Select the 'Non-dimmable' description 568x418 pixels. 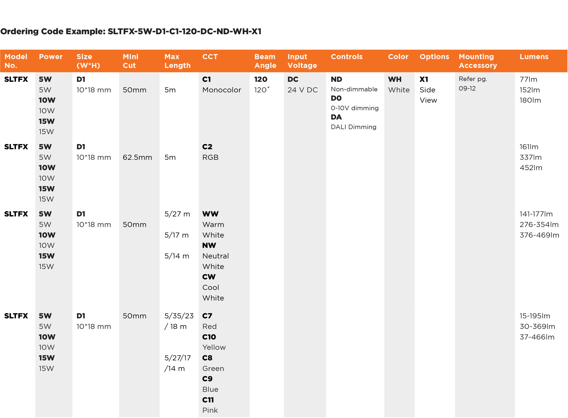click(x=354, y=89)
